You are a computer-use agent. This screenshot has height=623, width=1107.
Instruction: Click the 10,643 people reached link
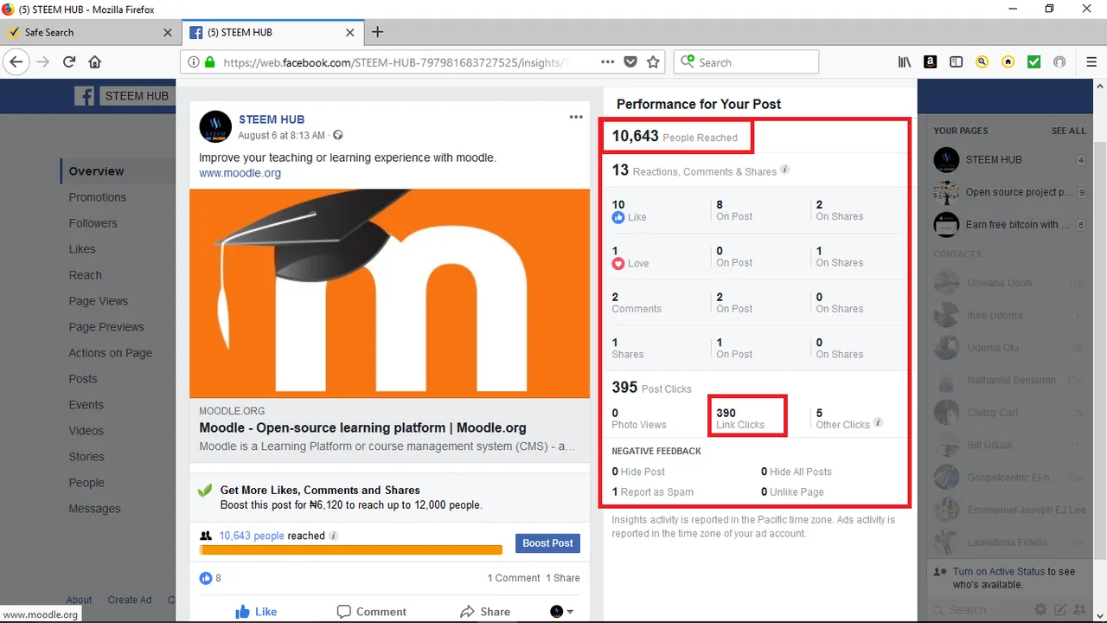[252, 536]
